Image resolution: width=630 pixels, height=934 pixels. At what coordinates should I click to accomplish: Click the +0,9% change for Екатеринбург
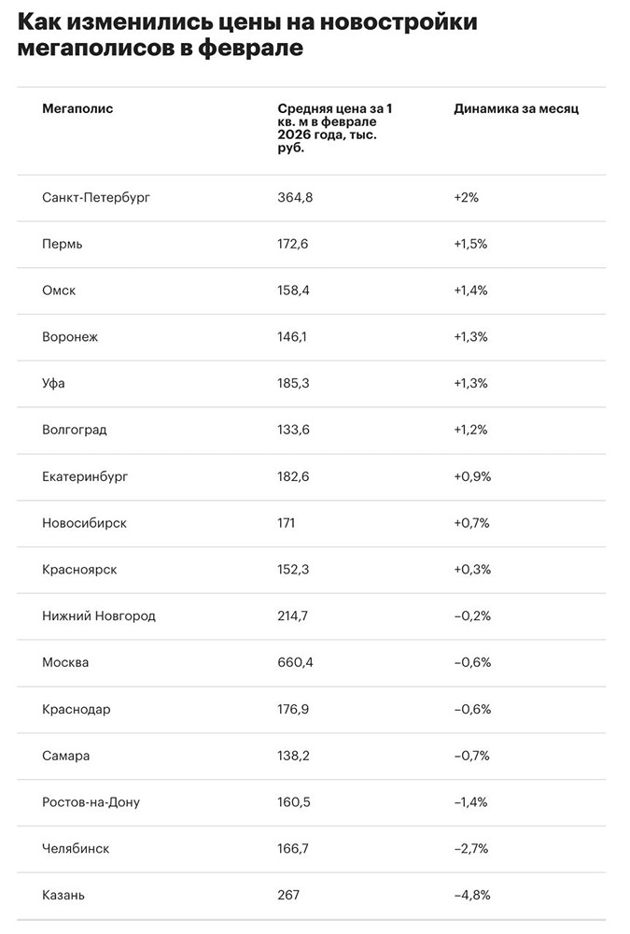471,476
